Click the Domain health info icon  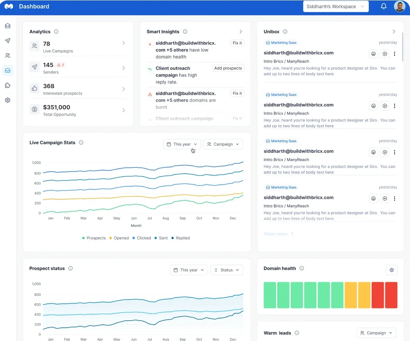click(302, 268)
